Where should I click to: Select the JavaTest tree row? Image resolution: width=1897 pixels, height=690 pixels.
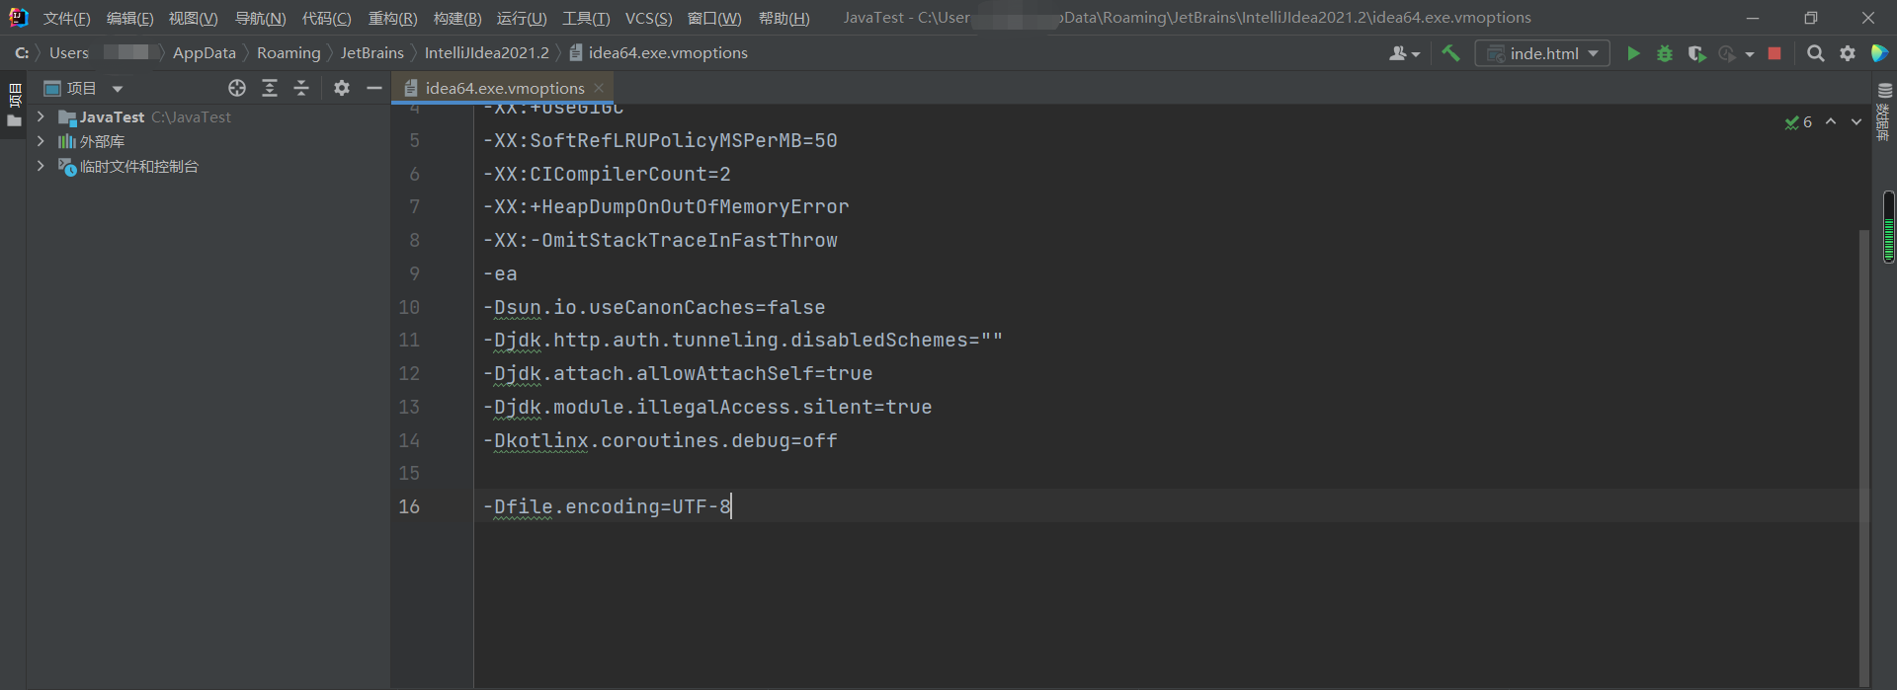click(208, 116)
